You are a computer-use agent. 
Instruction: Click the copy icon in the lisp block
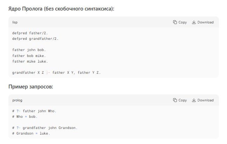(175, 22)
